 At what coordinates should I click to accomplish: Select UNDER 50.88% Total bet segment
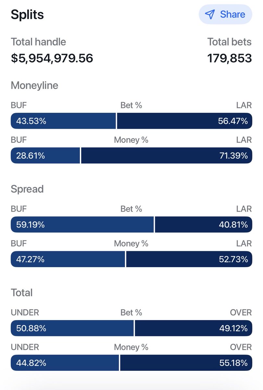click(x=72, y=328)
